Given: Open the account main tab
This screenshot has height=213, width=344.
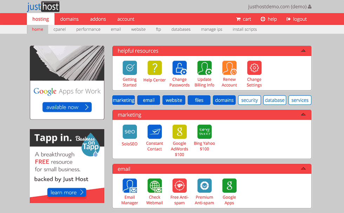Looking at the screenshot, I should pyautogui.click(x=126, y=19).
